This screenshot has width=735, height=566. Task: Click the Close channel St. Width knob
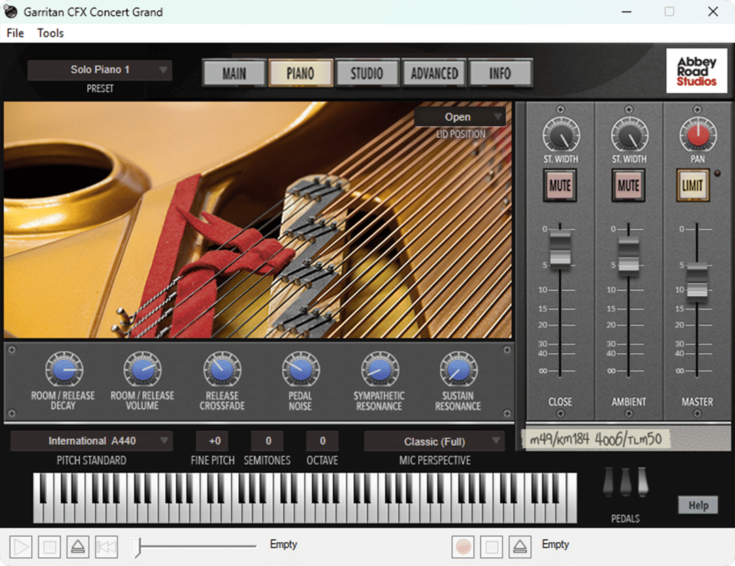point(561,135)
